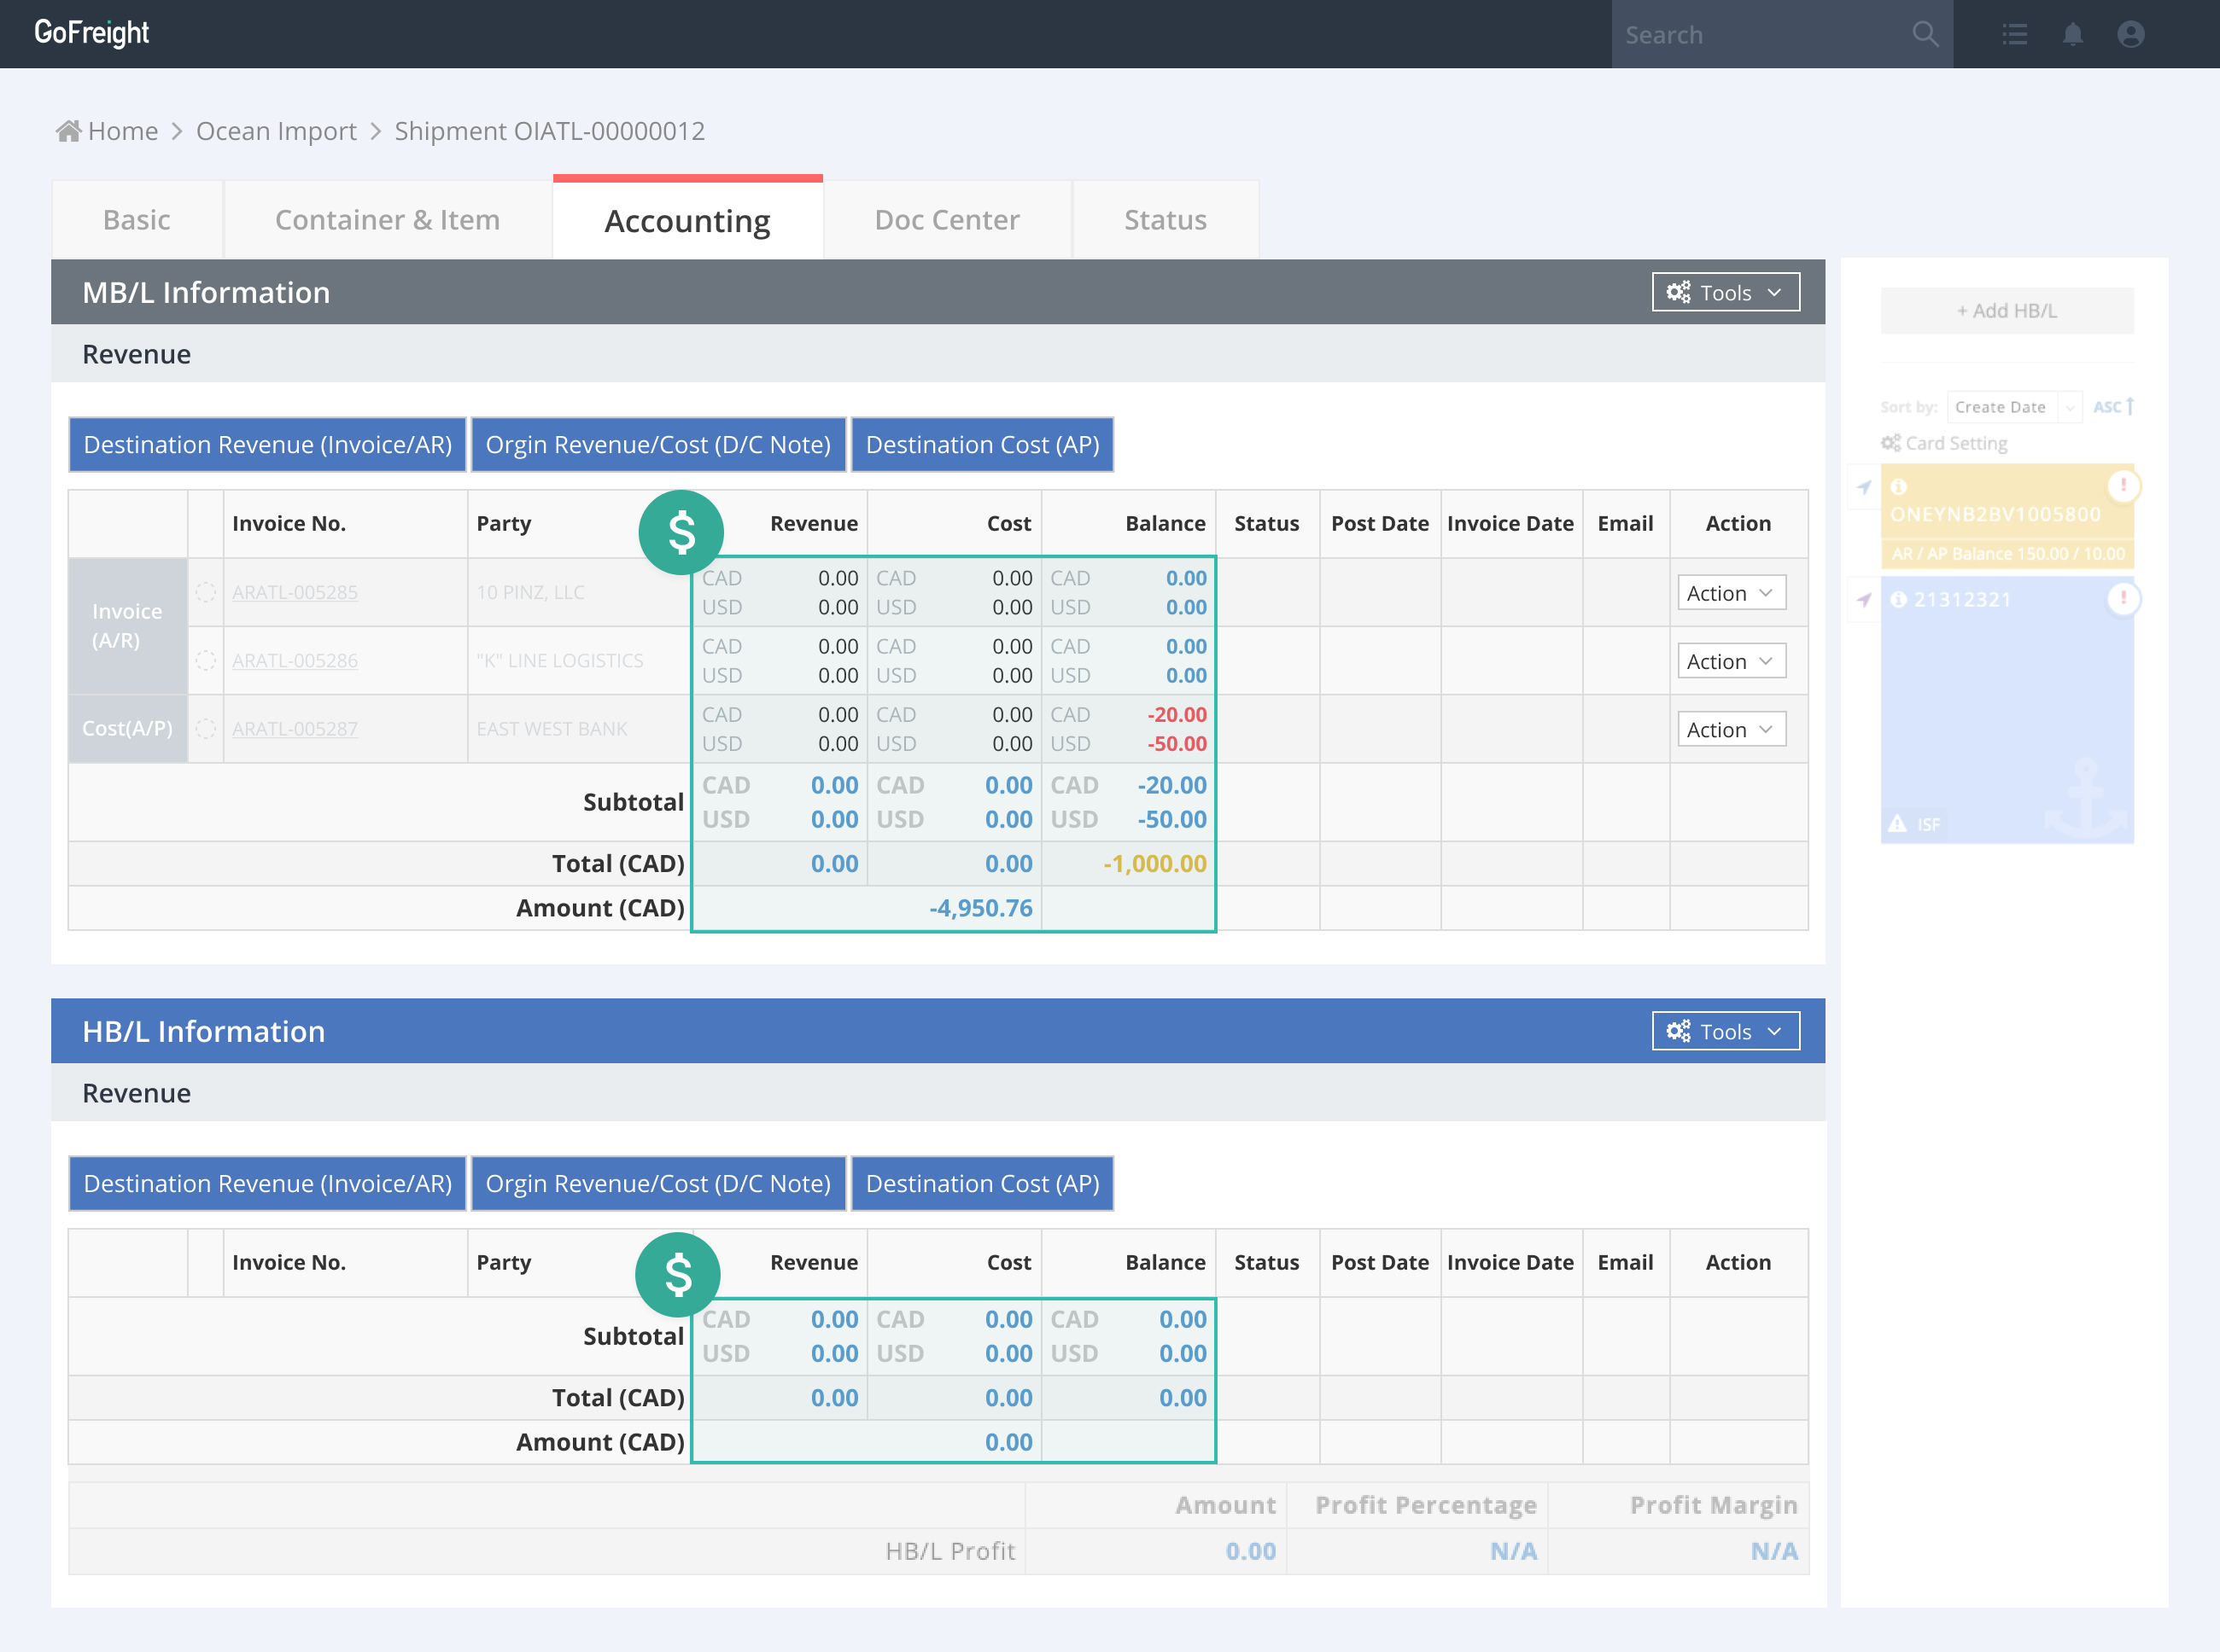
Task: Select the ARATL-005285 row checkbox
Action: [x=206, y=592]
